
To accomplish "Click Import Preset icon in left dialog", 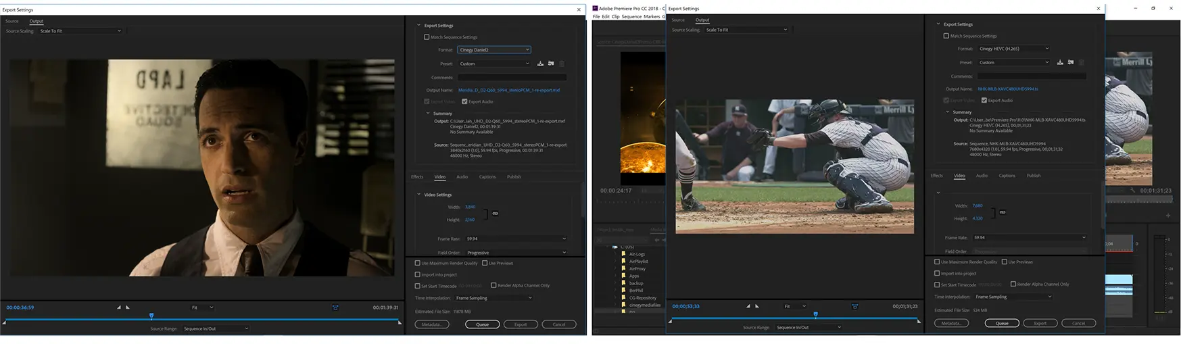I will coord(551,64).
